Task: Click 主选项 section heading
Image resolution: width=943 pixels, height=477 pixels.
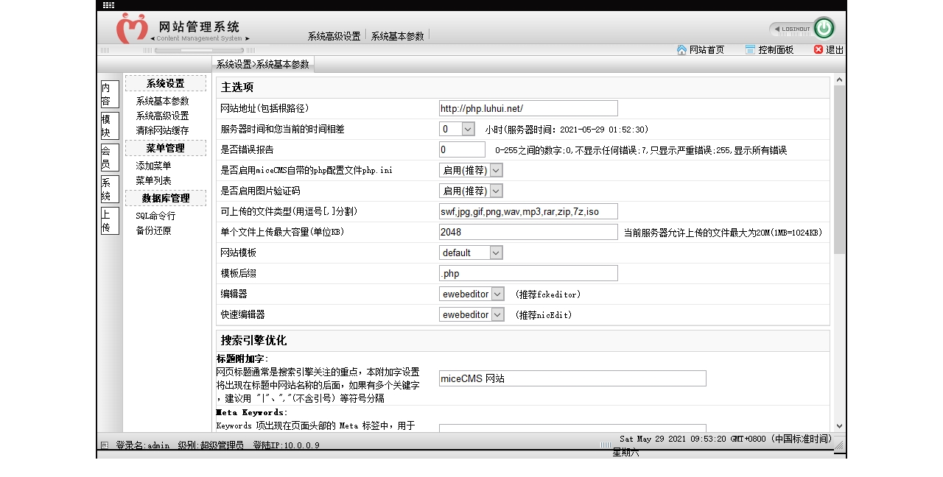Action: pyautogui.click(x=237, y=87)
